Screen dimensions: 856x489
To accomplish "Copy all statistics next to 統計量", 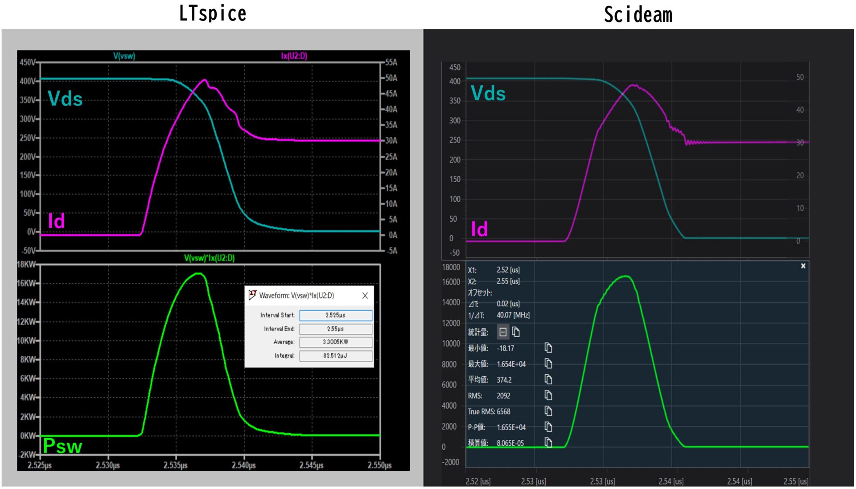I will pos(516,332).
